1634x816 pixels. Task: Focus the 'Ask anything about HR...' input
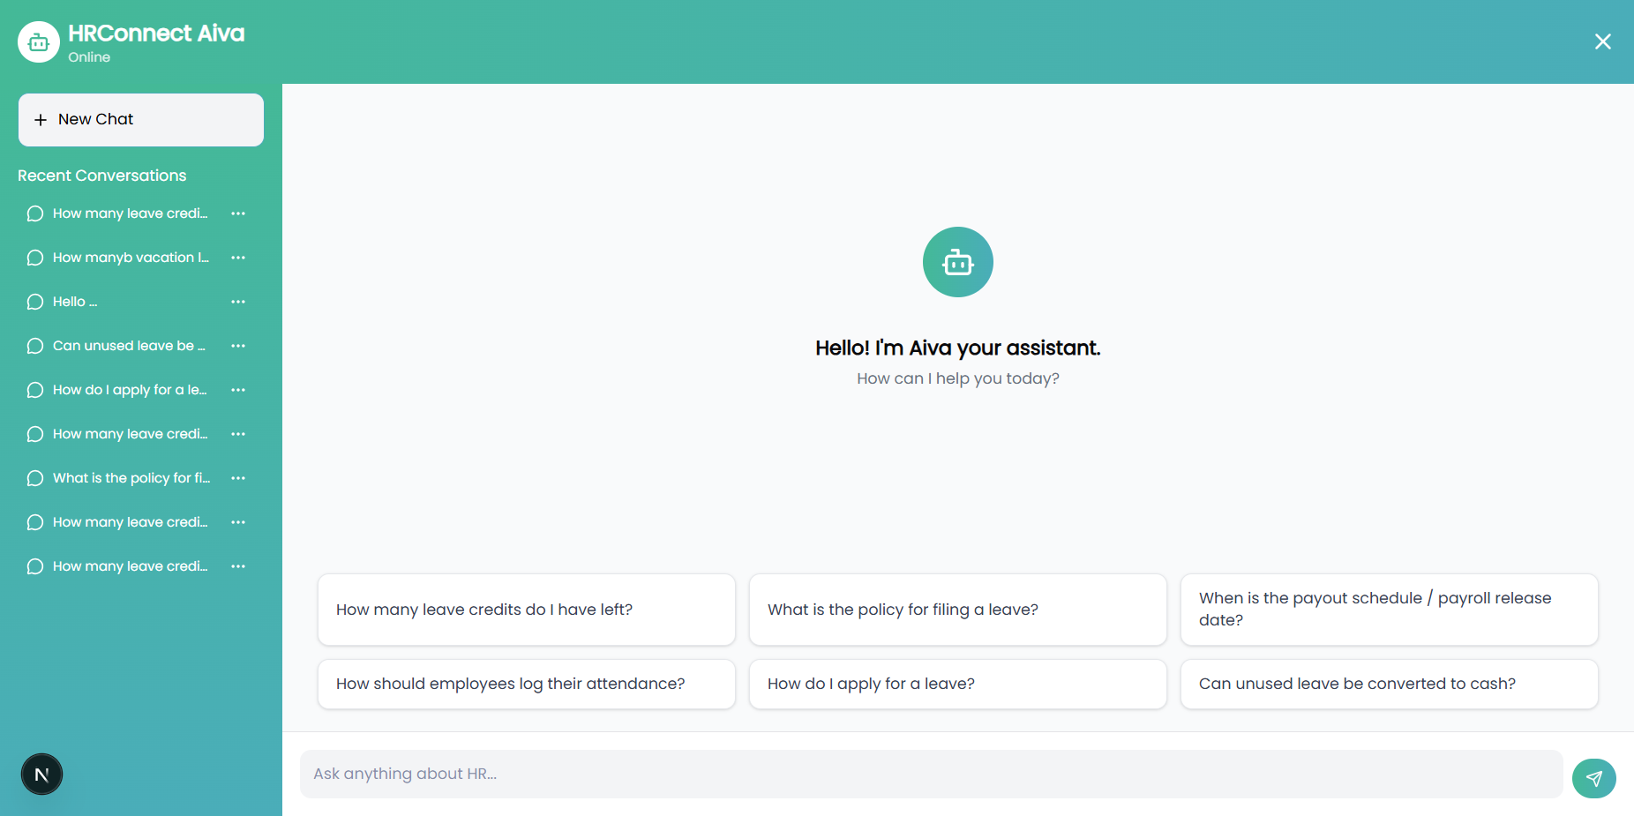click(931, 774)
